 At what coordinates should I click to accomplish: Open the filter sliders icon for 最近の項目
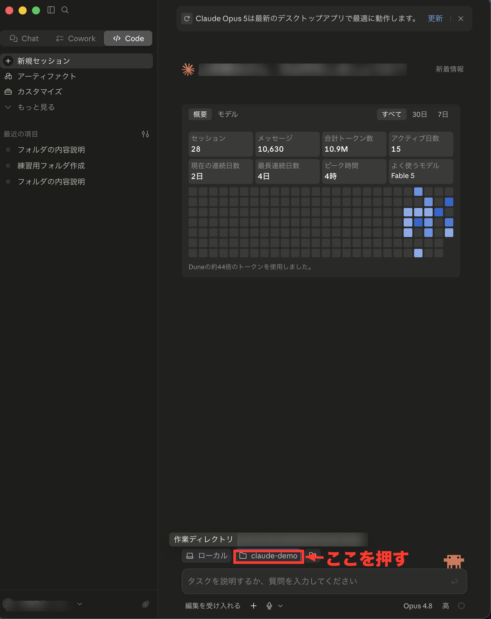point(145,134)
